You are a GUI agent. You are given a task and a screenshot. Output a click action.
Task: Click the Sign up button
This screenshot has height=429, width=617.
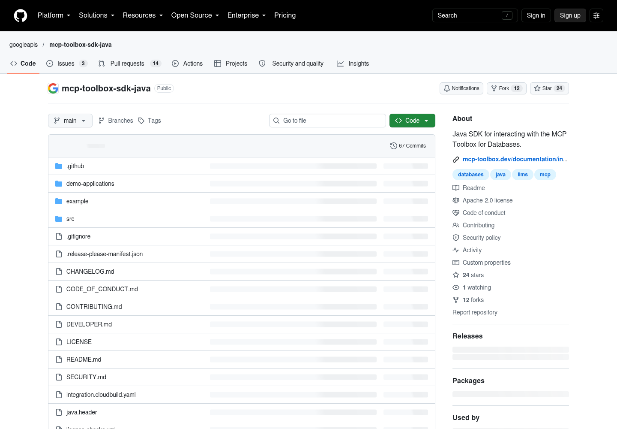point(570,15)
